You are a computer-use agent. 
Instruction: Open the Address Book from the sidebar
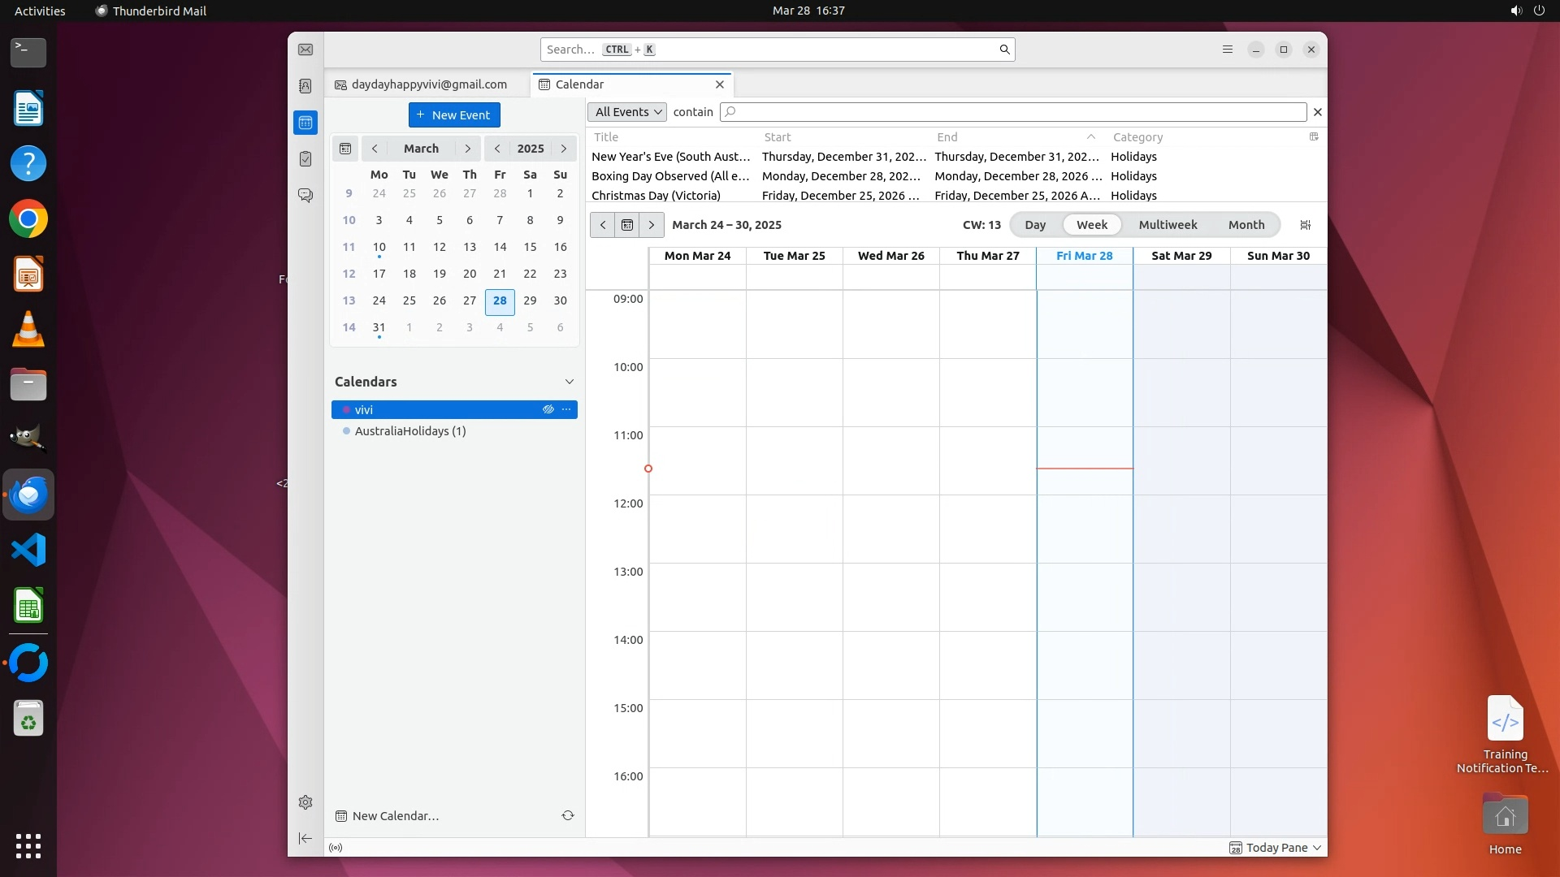(x=305, y=86)
